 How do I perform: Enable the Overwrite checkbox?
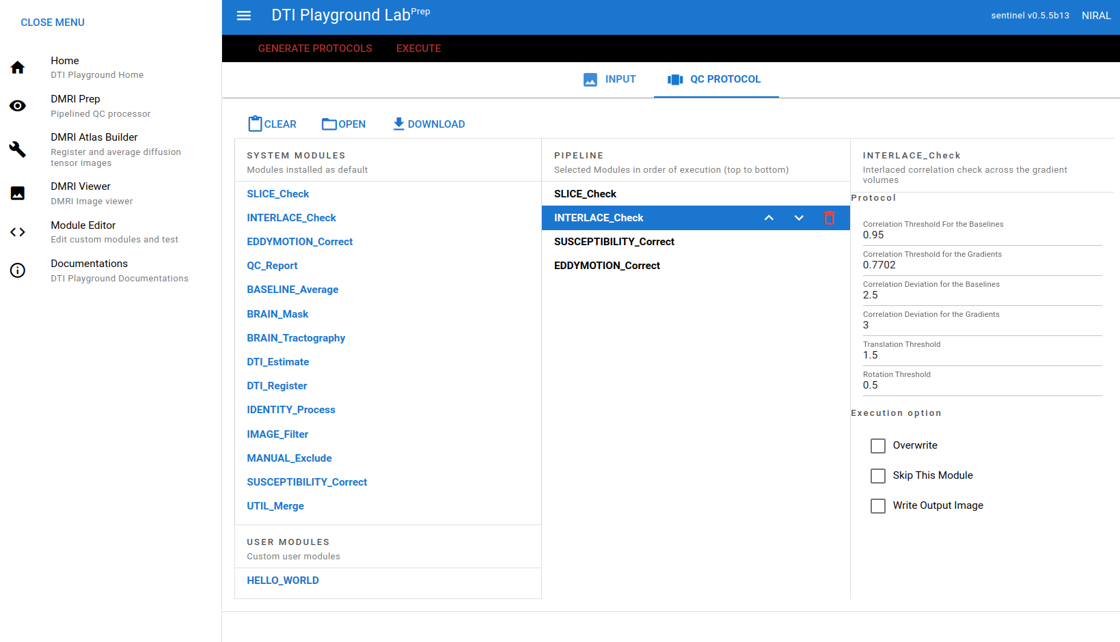(878, 446)
